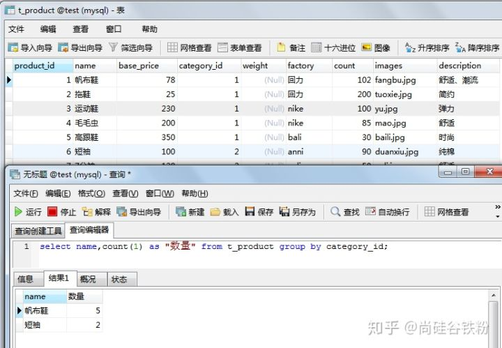Create a new query (新建)
This screenshot has height=348, width=502.
coord(190,211)
